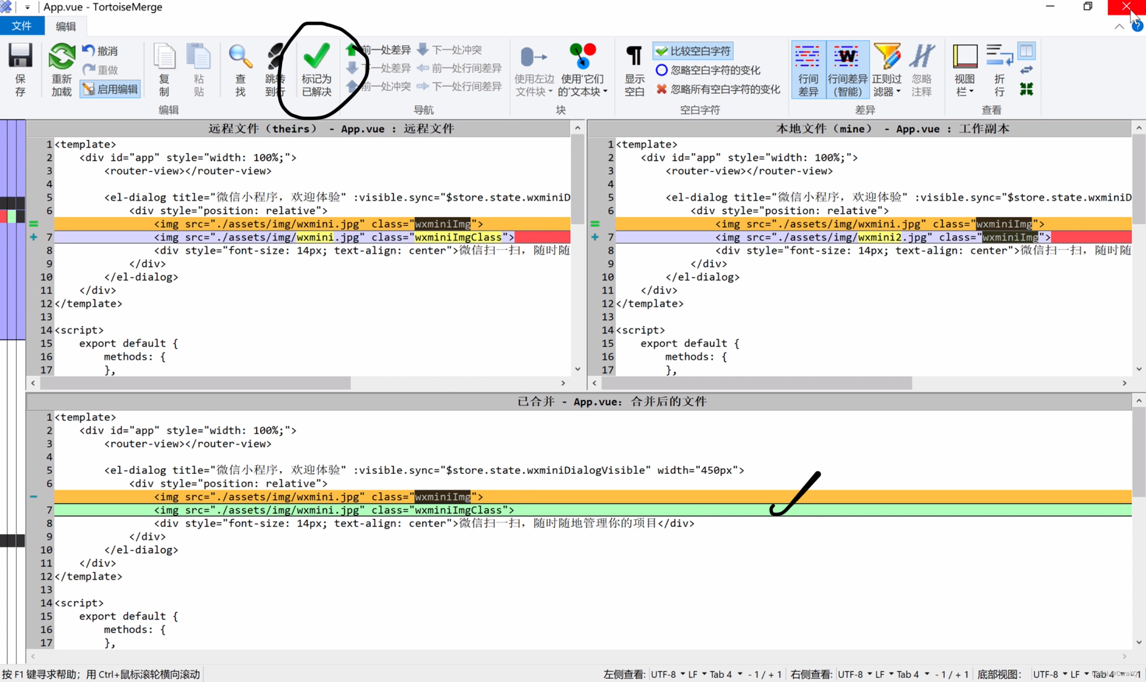This screenshot has width=1146, height=682.
Task: Click line 2 div id app in mine pane
Action: click(749, 158)
